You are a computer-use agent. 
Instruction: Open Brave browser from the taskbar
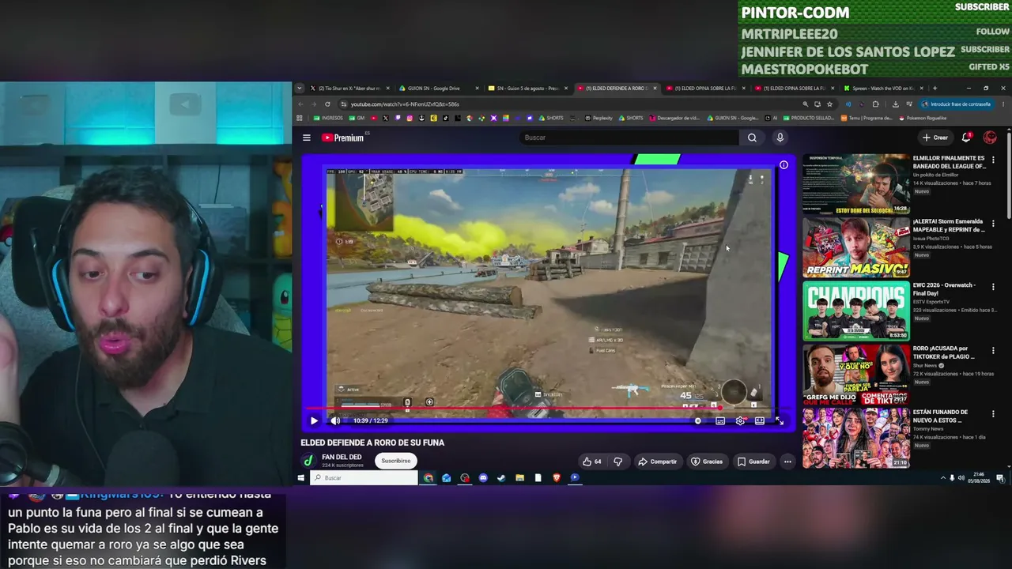(x=557, y=478)
